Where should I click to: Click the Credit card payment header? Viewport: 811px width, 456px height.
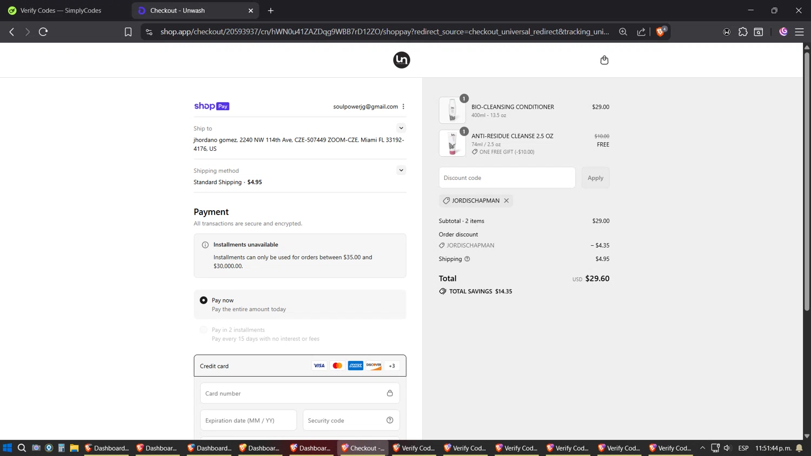point(300,366)
